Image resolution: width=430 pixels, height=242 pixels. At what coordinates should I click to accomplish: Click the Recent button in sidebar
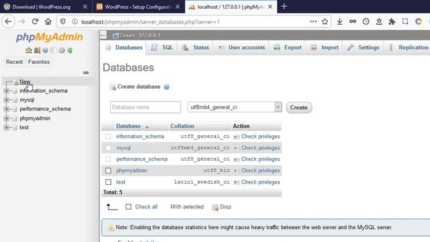point(15,62)
